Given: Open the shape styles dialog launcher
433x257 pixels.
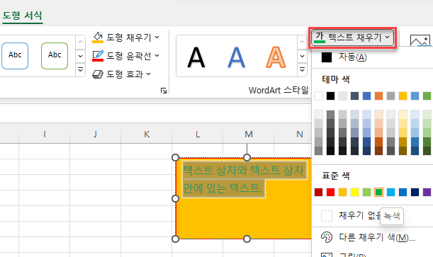Looking at the screenshot, I should tap(164, 91).
